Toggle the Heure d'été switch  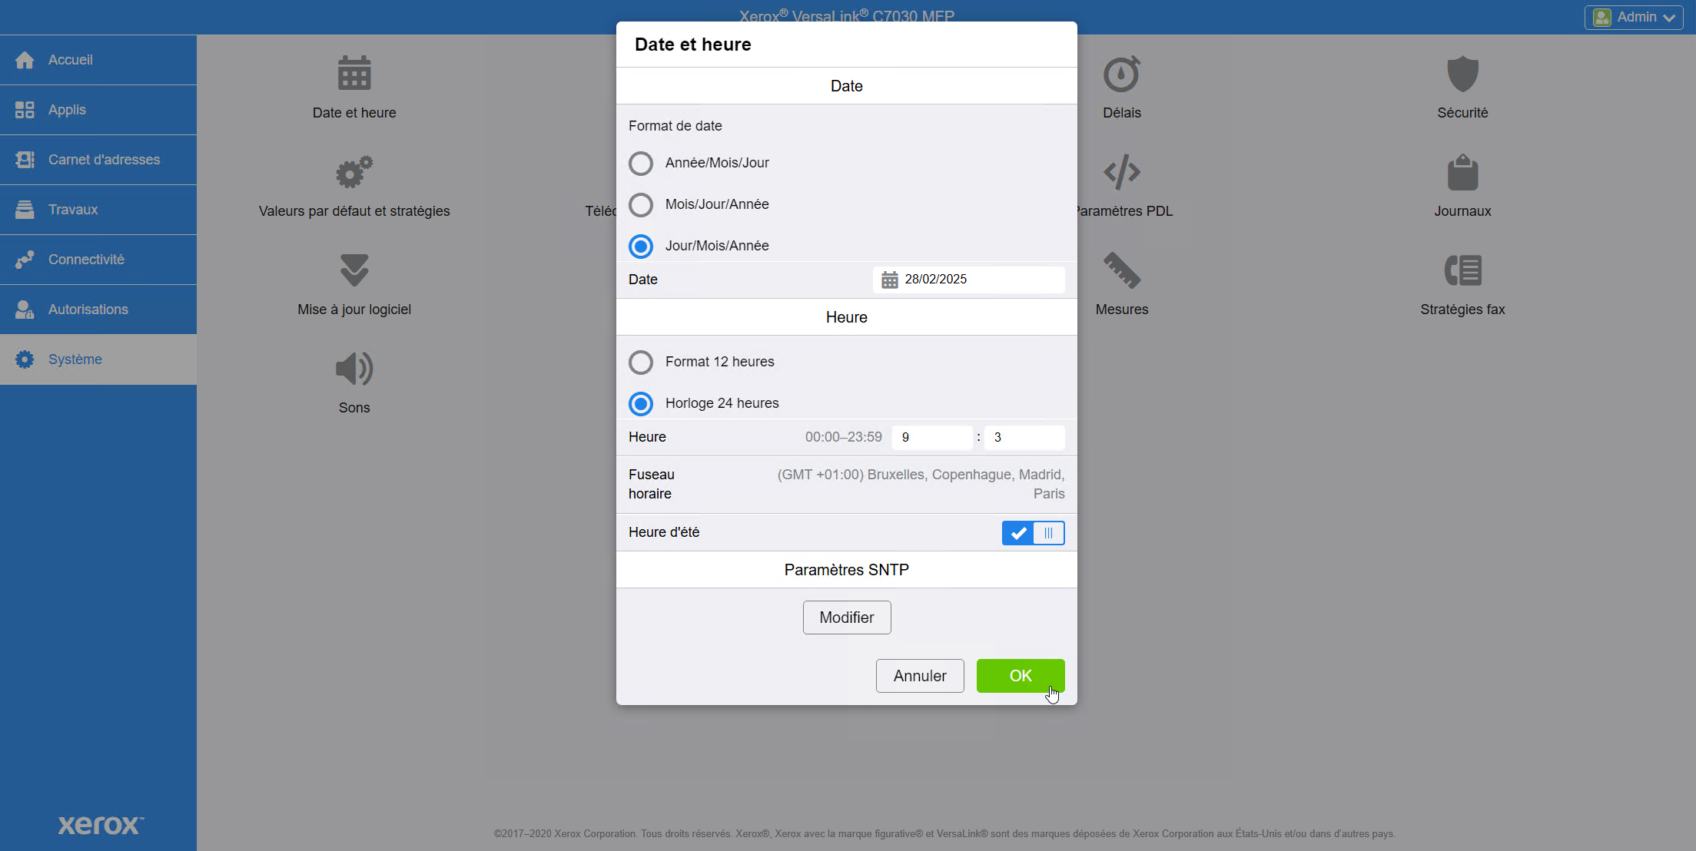coord(1033,533)
